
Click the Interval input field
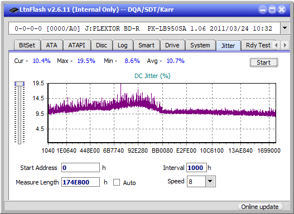(x=196, y=168)
